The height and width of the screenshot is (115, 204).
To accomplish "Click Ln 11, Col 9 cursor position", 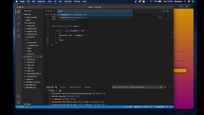I will 128,107.
